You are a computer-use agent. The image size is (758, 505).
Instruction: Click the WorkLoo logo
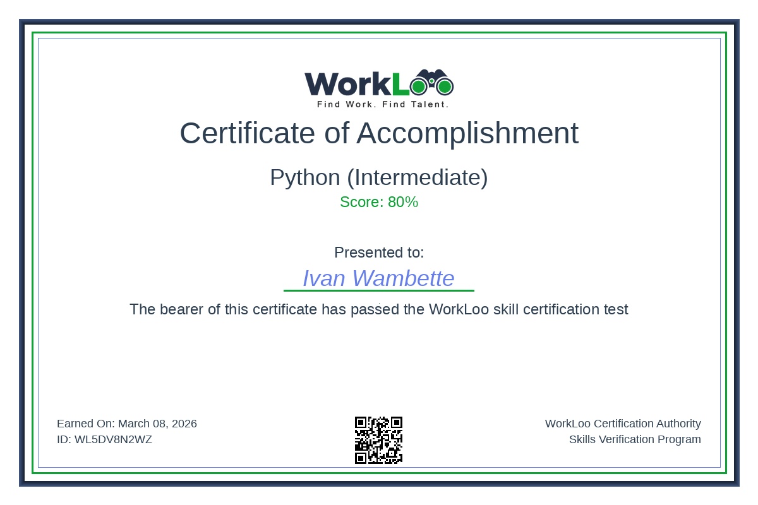click(x=379, y=89)
